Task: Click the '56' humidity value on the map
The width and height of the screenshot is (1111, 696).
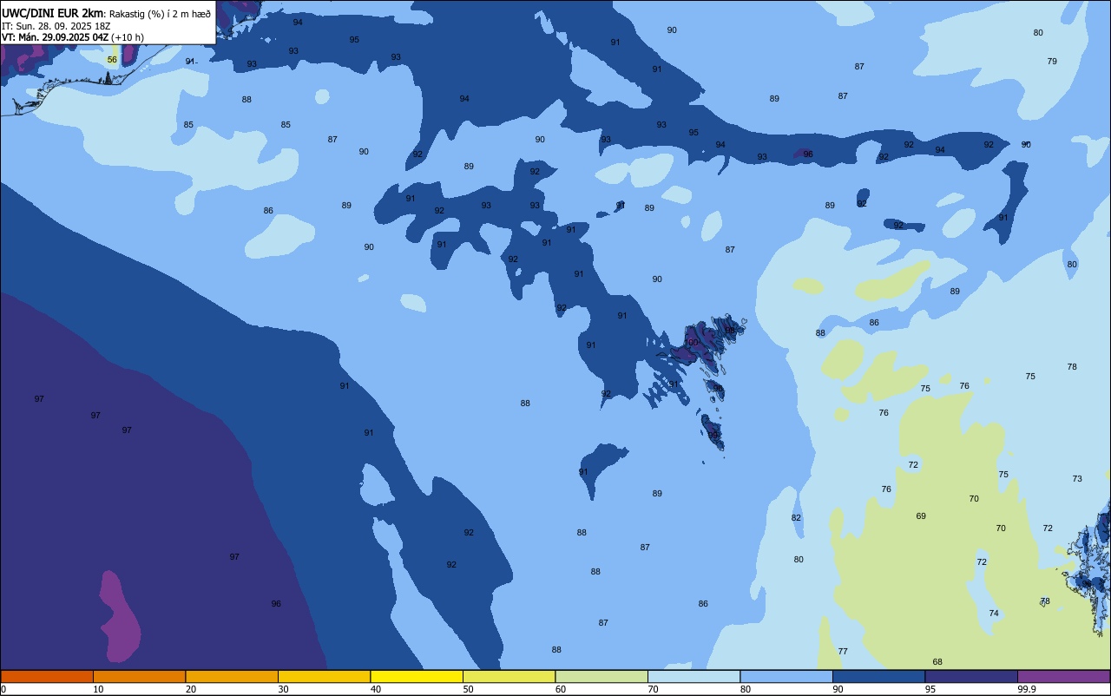Action: tap(112, 60)
